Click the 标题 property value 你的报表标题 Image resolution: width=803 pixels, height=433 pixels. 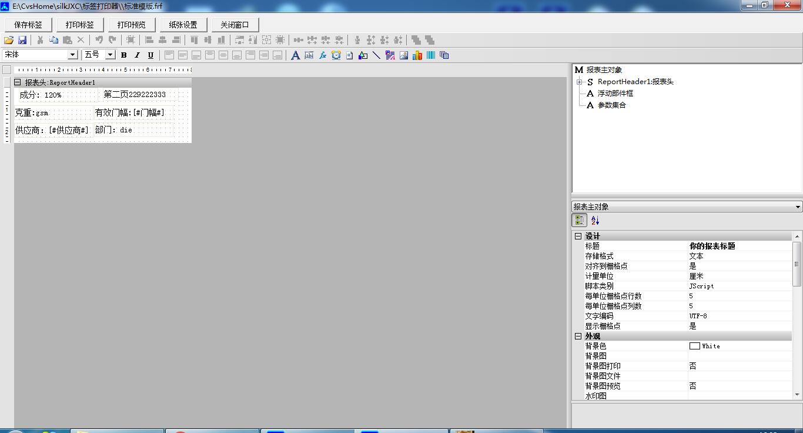pos(712,246)
